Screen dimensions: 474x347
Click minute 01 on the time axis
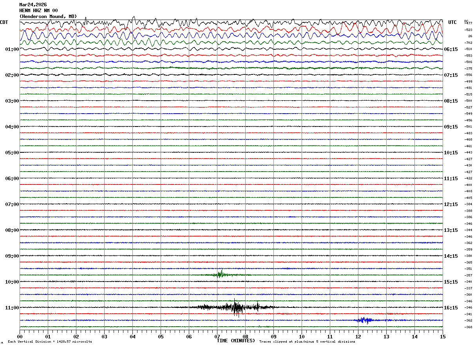tap(48, 336)
